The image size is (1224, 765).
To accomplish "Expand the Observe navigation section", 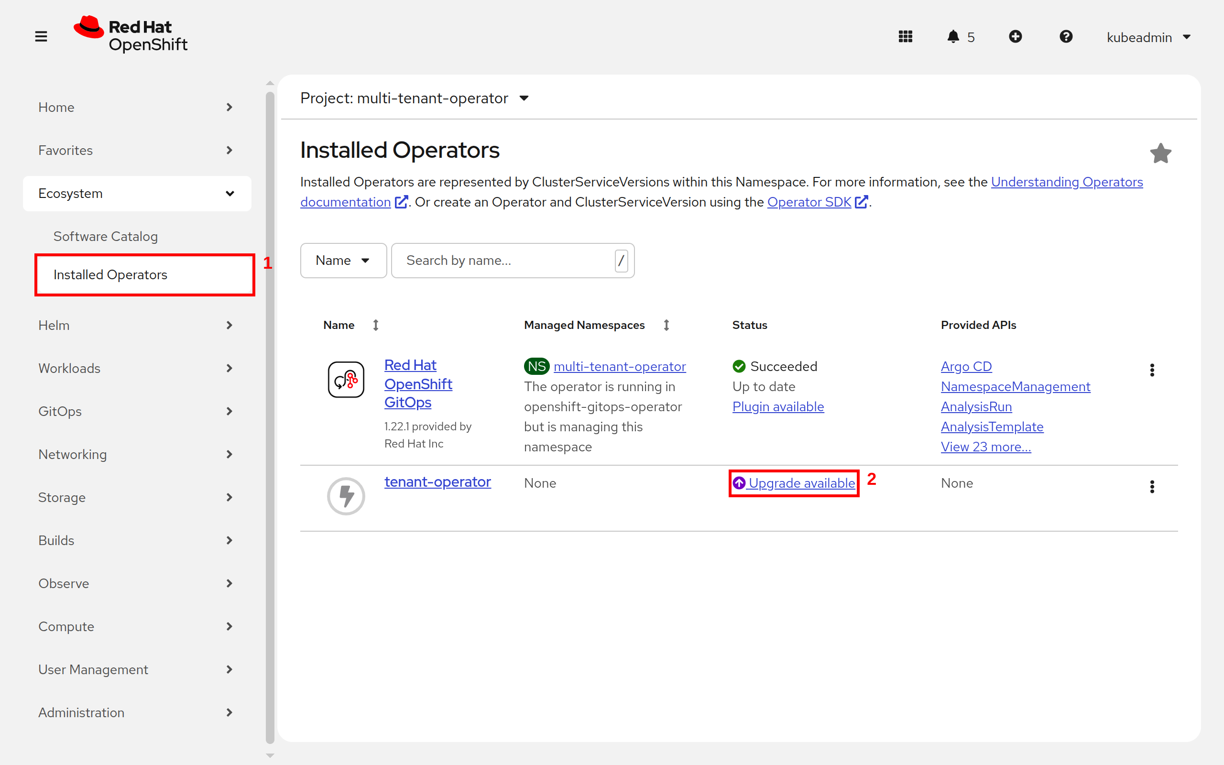I will [137, 583].
